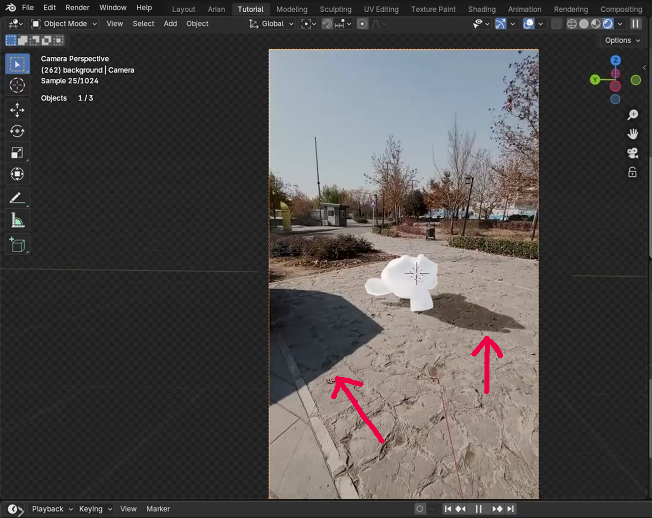Open the viewport shading options dropdown
Viewport: 652px width, 518px height.
coord(620,24)
